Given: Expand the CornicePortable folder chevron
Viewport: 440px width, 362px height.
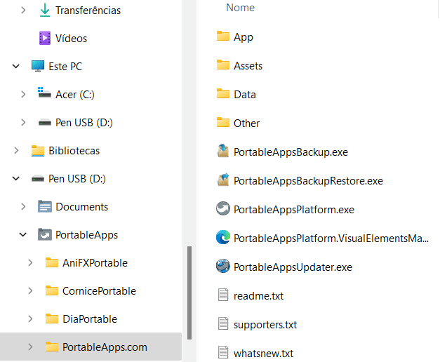Looking at the screenshot, I should (x=30, y=291).
